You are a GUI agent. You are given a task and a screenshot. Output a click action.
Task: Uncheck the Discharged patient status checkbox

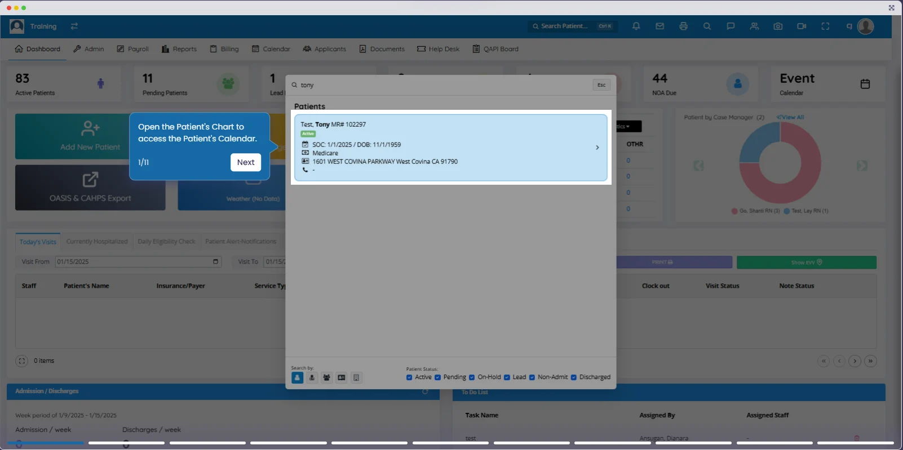pyautogui.click(x=573, y=377)
